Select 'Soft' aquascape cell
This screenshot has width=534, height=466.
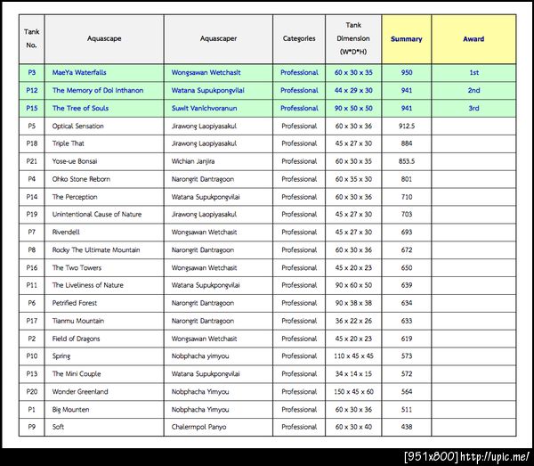104,427
